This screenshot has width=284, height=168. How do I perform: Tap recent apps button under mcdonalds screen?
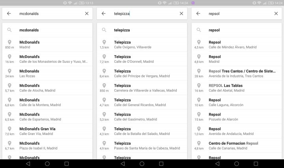(67, 164)
